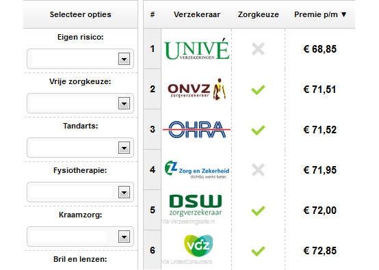The image size is (379, 270).
Task: Open the Eigen risico dropdown
Action: click(80, 59)
